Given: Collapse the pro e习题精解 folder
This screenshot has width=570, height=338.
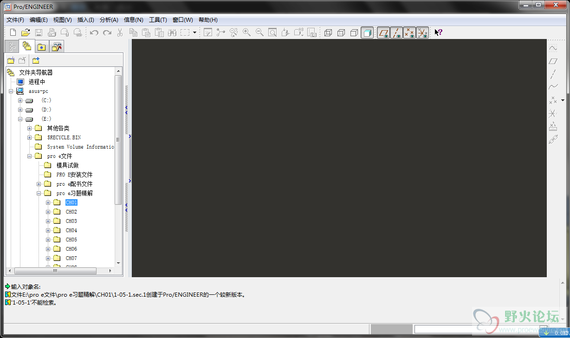Looking at the screenshot, I should (39, 193).
